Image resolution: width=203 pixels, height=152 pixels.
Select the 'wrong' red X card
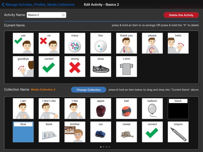(x=75, y=66)
